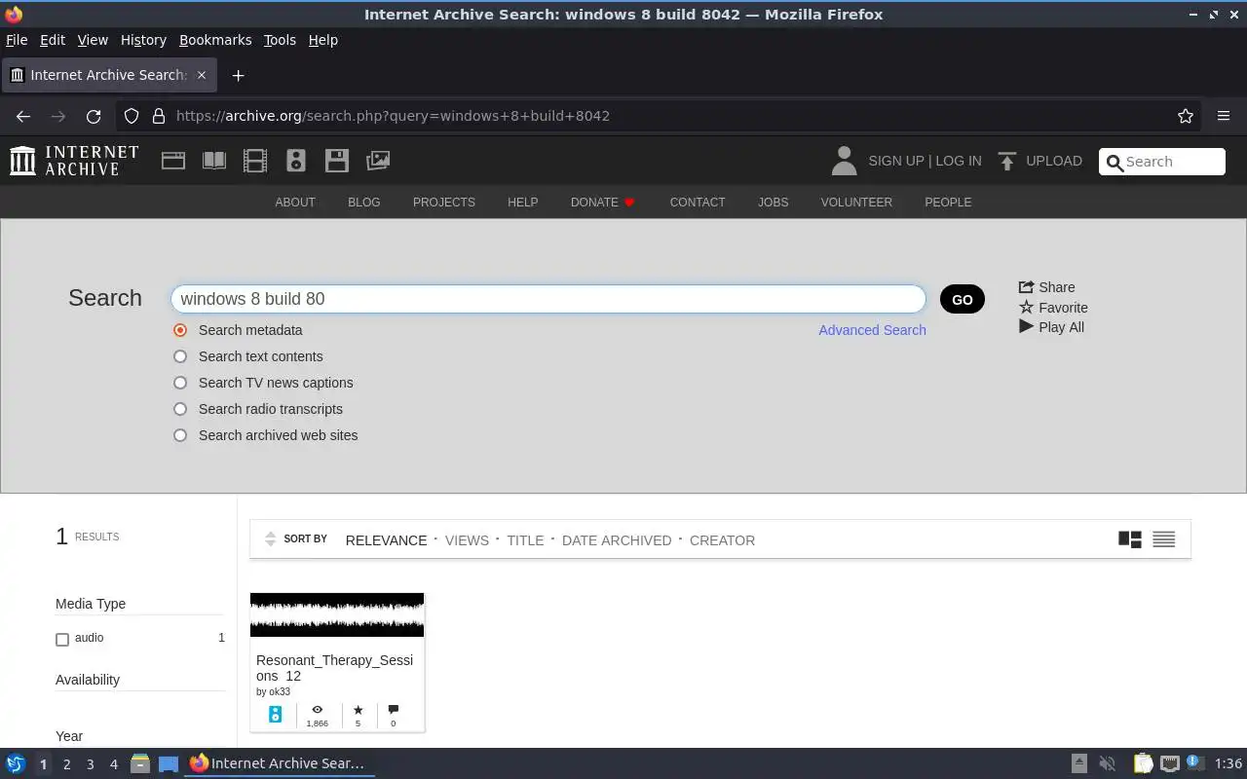
Task: Sort results by CREATOR
Action: tap(722, 540)
